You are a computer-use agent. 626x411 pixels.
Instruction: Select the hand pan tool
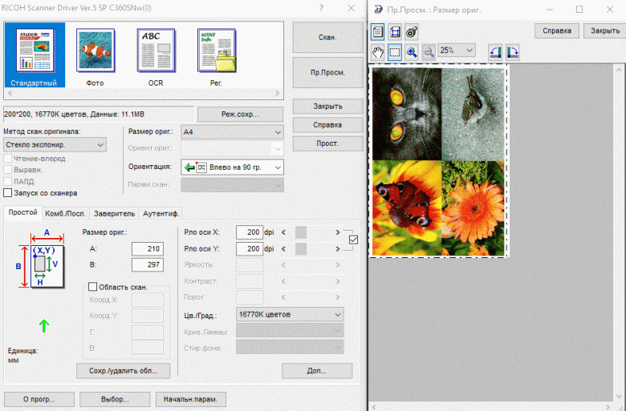point(378,52)
